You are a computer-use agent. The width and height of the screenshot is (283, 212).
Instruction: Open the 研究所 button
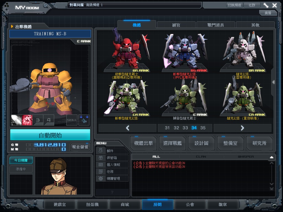pyautogui.click(x=259, y=143)
